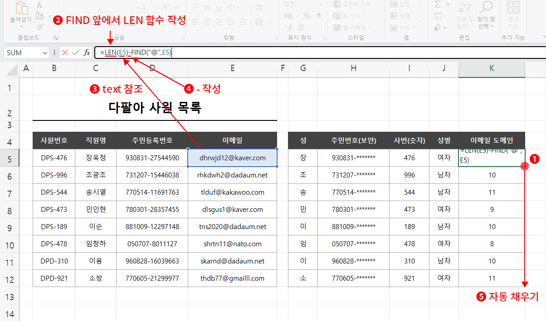Click the title 다팔아 사원 목록

point(155,108)
